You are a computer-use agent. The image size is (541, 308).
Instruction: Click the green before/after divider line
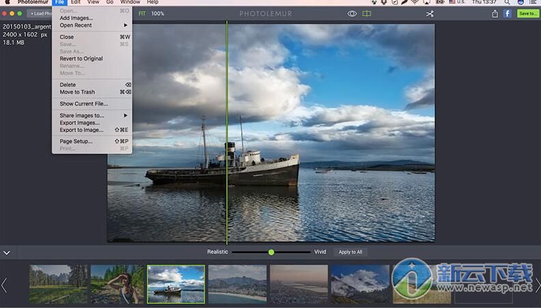coord(227,132)
